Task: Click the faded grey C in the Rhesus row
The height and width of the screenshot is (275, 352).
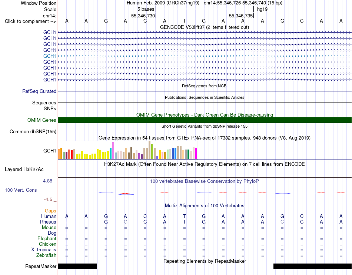Action: point(282,222)
